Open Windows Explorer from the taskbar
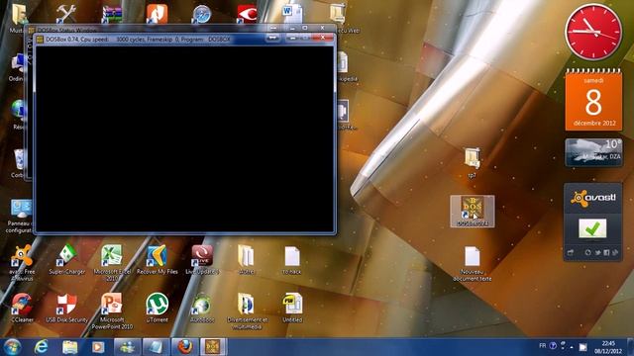Viewport: 634px width, 356px height. [x=70, y=347]
